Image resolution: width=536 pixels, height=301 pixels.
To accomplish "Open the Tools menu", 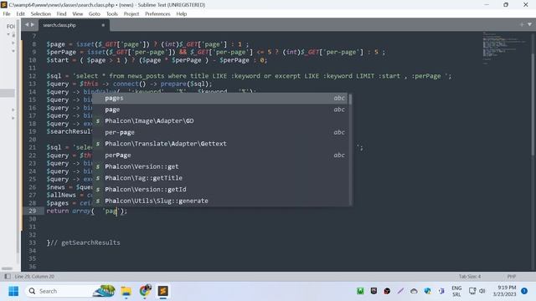I will tap(111, 14).
